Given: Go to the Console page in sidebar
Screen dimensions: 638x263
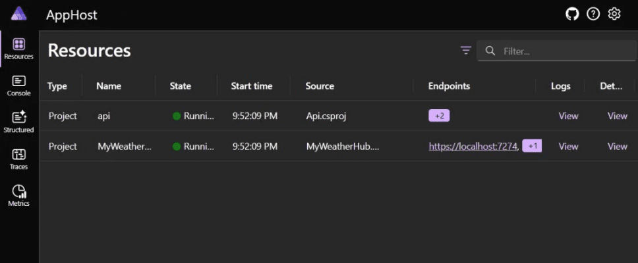Looking at the screenshot, I should (18, 85).
